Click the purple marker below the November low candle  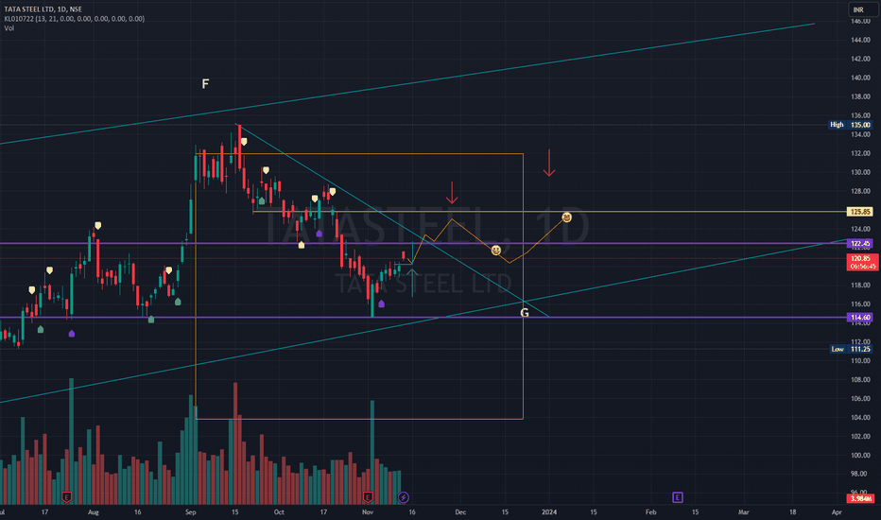click(x=382, y=303)
